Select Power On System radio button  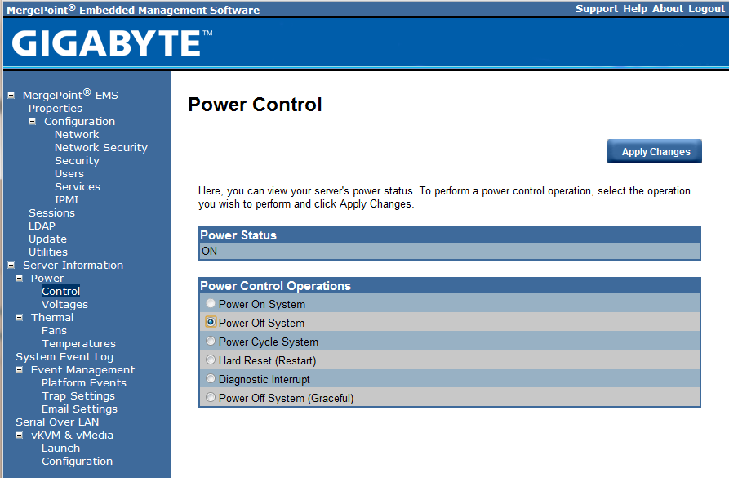211,303
